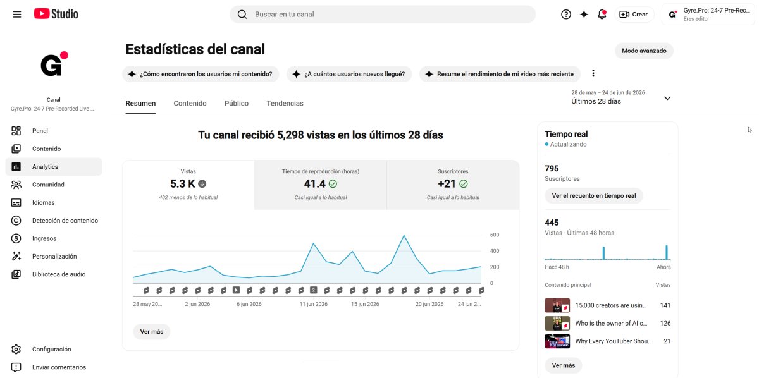Select Analytics in the sidebar

(54, 167)
